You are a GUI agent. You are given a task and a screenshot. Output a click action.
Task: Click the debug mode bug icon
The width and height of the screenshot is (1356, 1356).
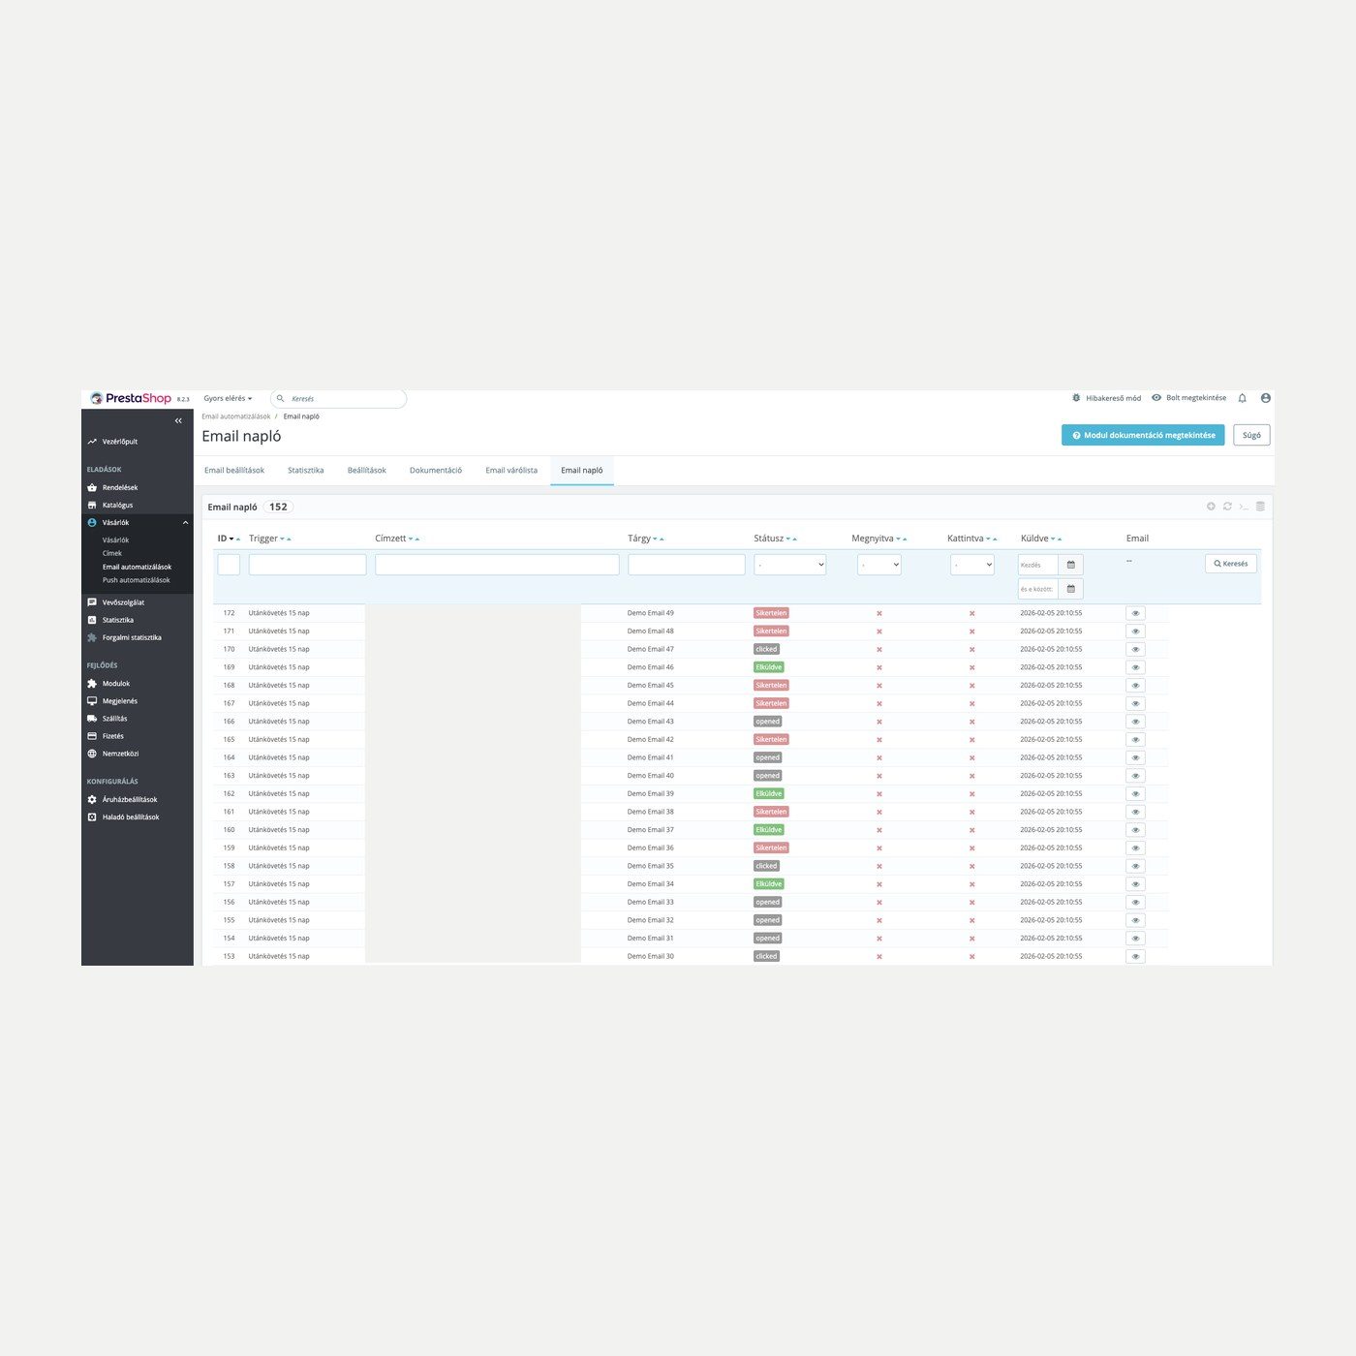[x=1076, y=398]
